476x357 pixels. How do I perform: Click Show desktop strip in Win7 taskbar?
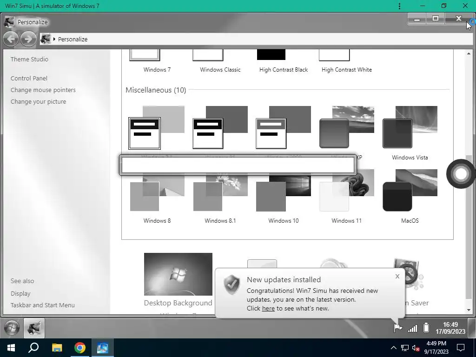tap(472, 328)
